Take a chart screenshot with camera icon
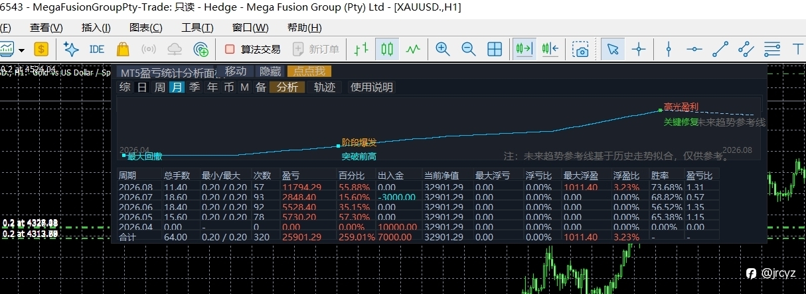 tap(582, 49)
